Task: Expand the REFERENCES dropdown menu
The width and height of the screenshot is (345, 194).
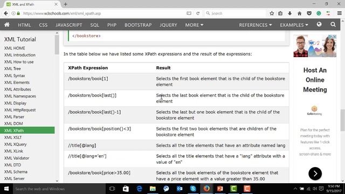Action: tap(255, 25)
